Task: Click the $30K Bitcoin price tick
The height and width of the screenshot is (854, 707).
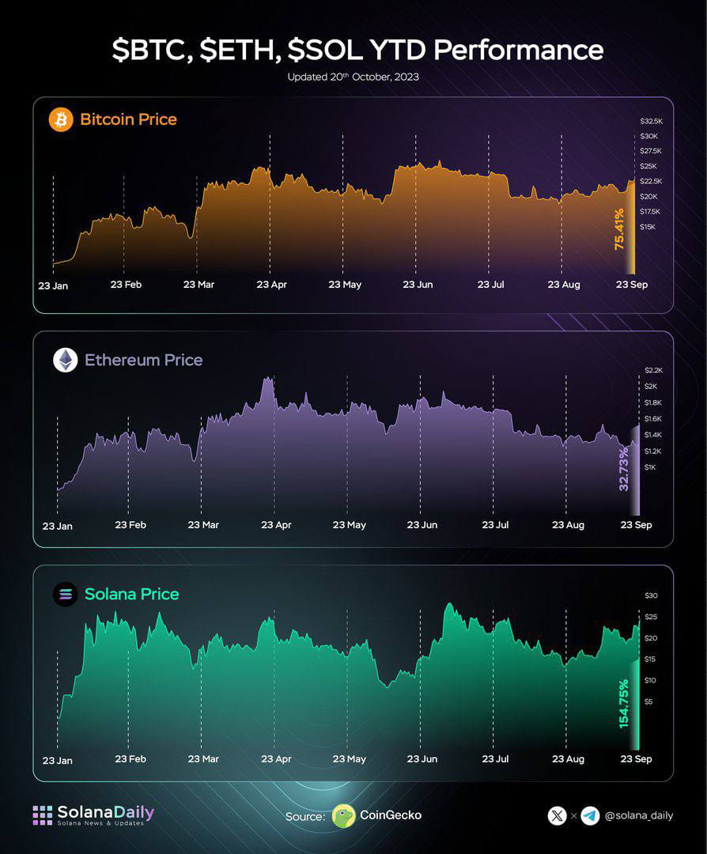Action: (649, 136)
